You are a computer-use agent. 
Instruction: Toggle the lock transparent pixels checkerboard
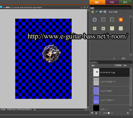coord(109,113)
